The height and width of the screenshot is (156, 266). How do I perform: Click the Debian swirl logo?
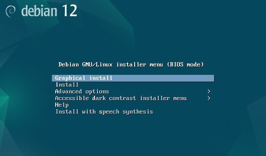pyautogui.click(x=11, y=11)
